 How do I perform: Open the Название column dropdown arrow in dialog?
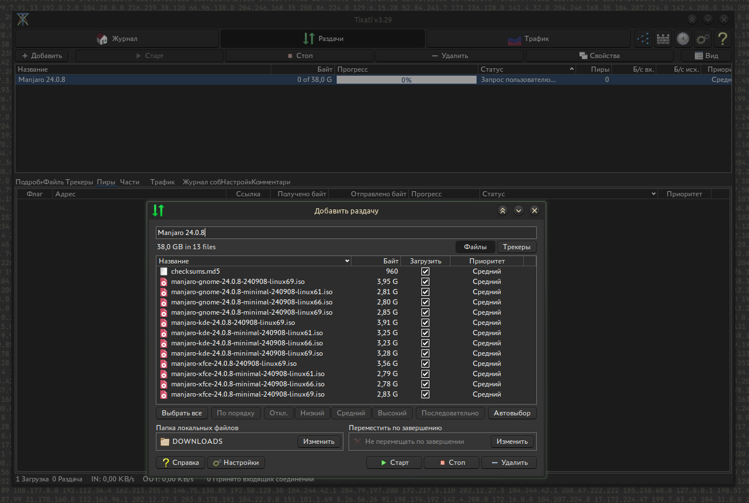point(347,261)
